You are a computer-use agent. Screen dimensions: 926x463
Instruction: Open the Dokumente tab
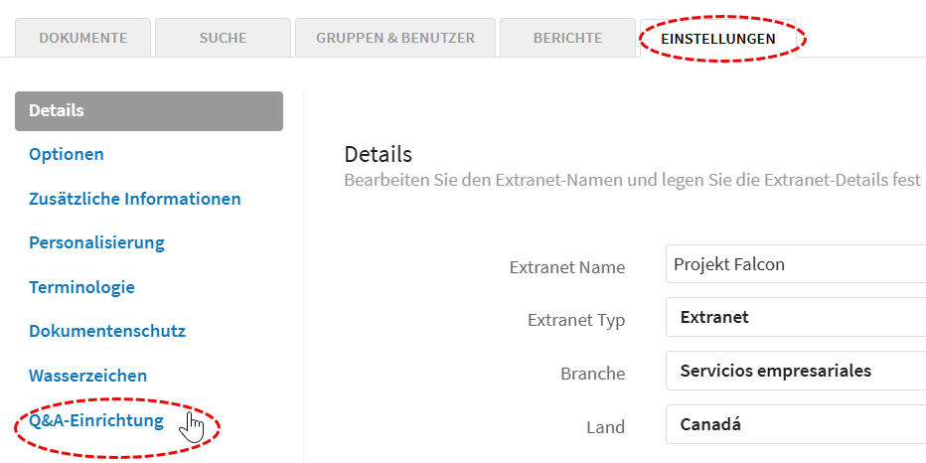[x=82, y=38]
